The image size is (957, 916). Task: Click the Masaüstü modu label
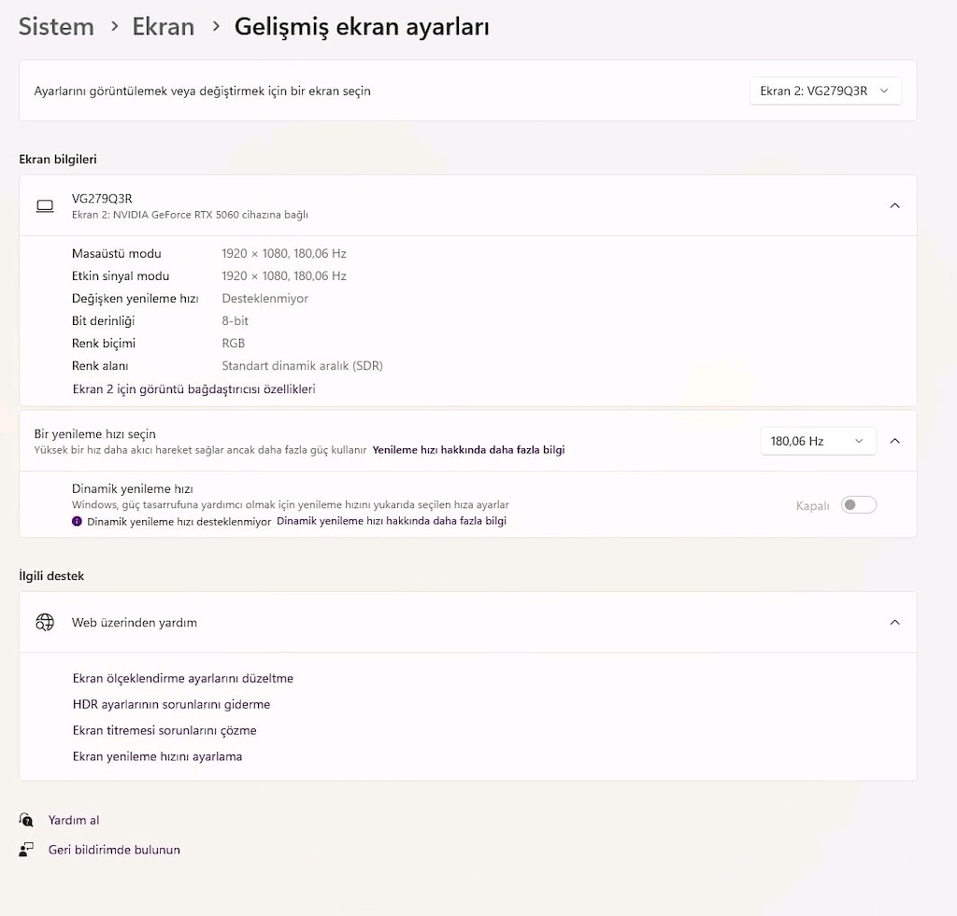[x=116, y=254]
